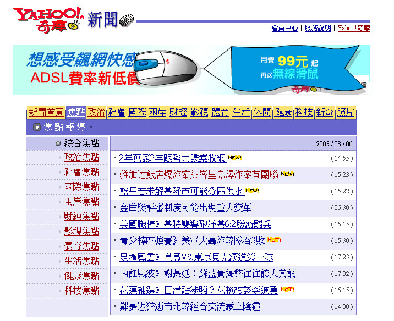This screenshot has height=321, width=394.
Task: Open 社會焦點 in sidebar
Action: [x=81, y=172]
